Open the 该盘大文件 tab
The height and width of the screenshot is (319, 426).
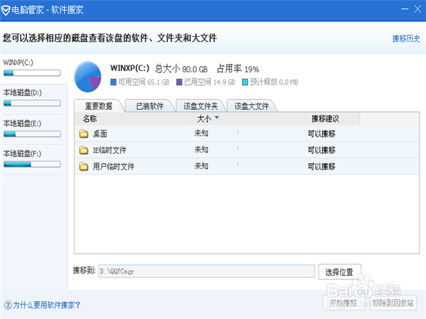tap(251, 106)
